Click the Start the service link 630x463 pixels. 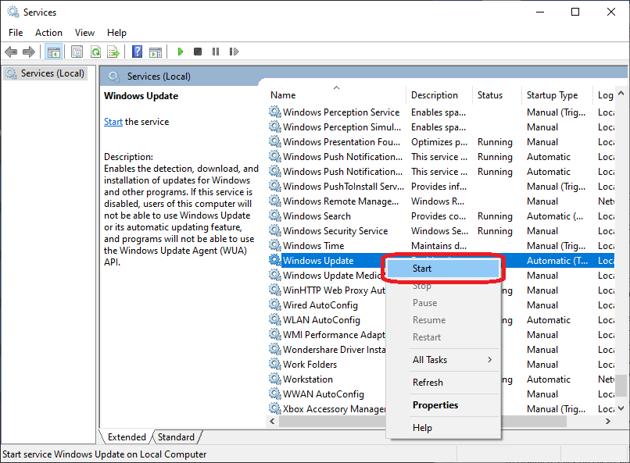tap(113, 122)
